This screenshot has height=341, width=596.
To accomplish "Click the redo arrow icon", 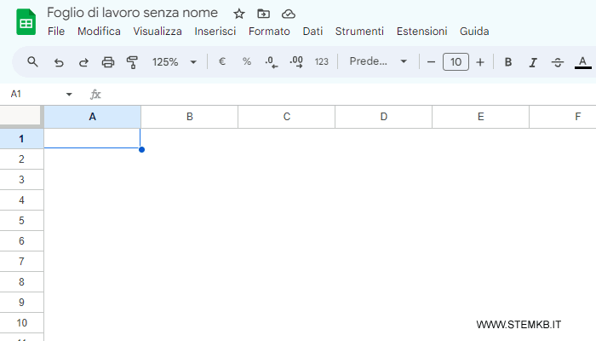I will (x=83, y=61).
